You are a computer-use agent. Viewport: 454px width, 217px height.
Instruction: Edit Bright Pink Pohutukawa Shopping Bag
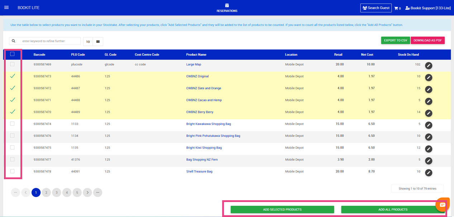(429, 137)
